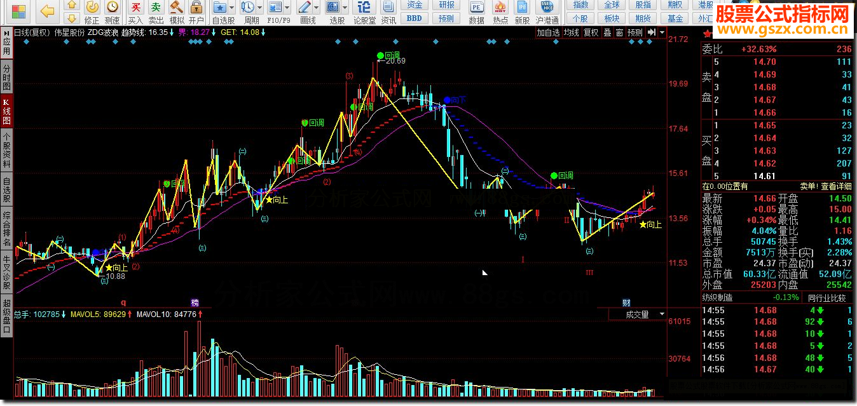Click the 开户 open account lock icon
Screen dimensions: 857x406
click(196, 12)
